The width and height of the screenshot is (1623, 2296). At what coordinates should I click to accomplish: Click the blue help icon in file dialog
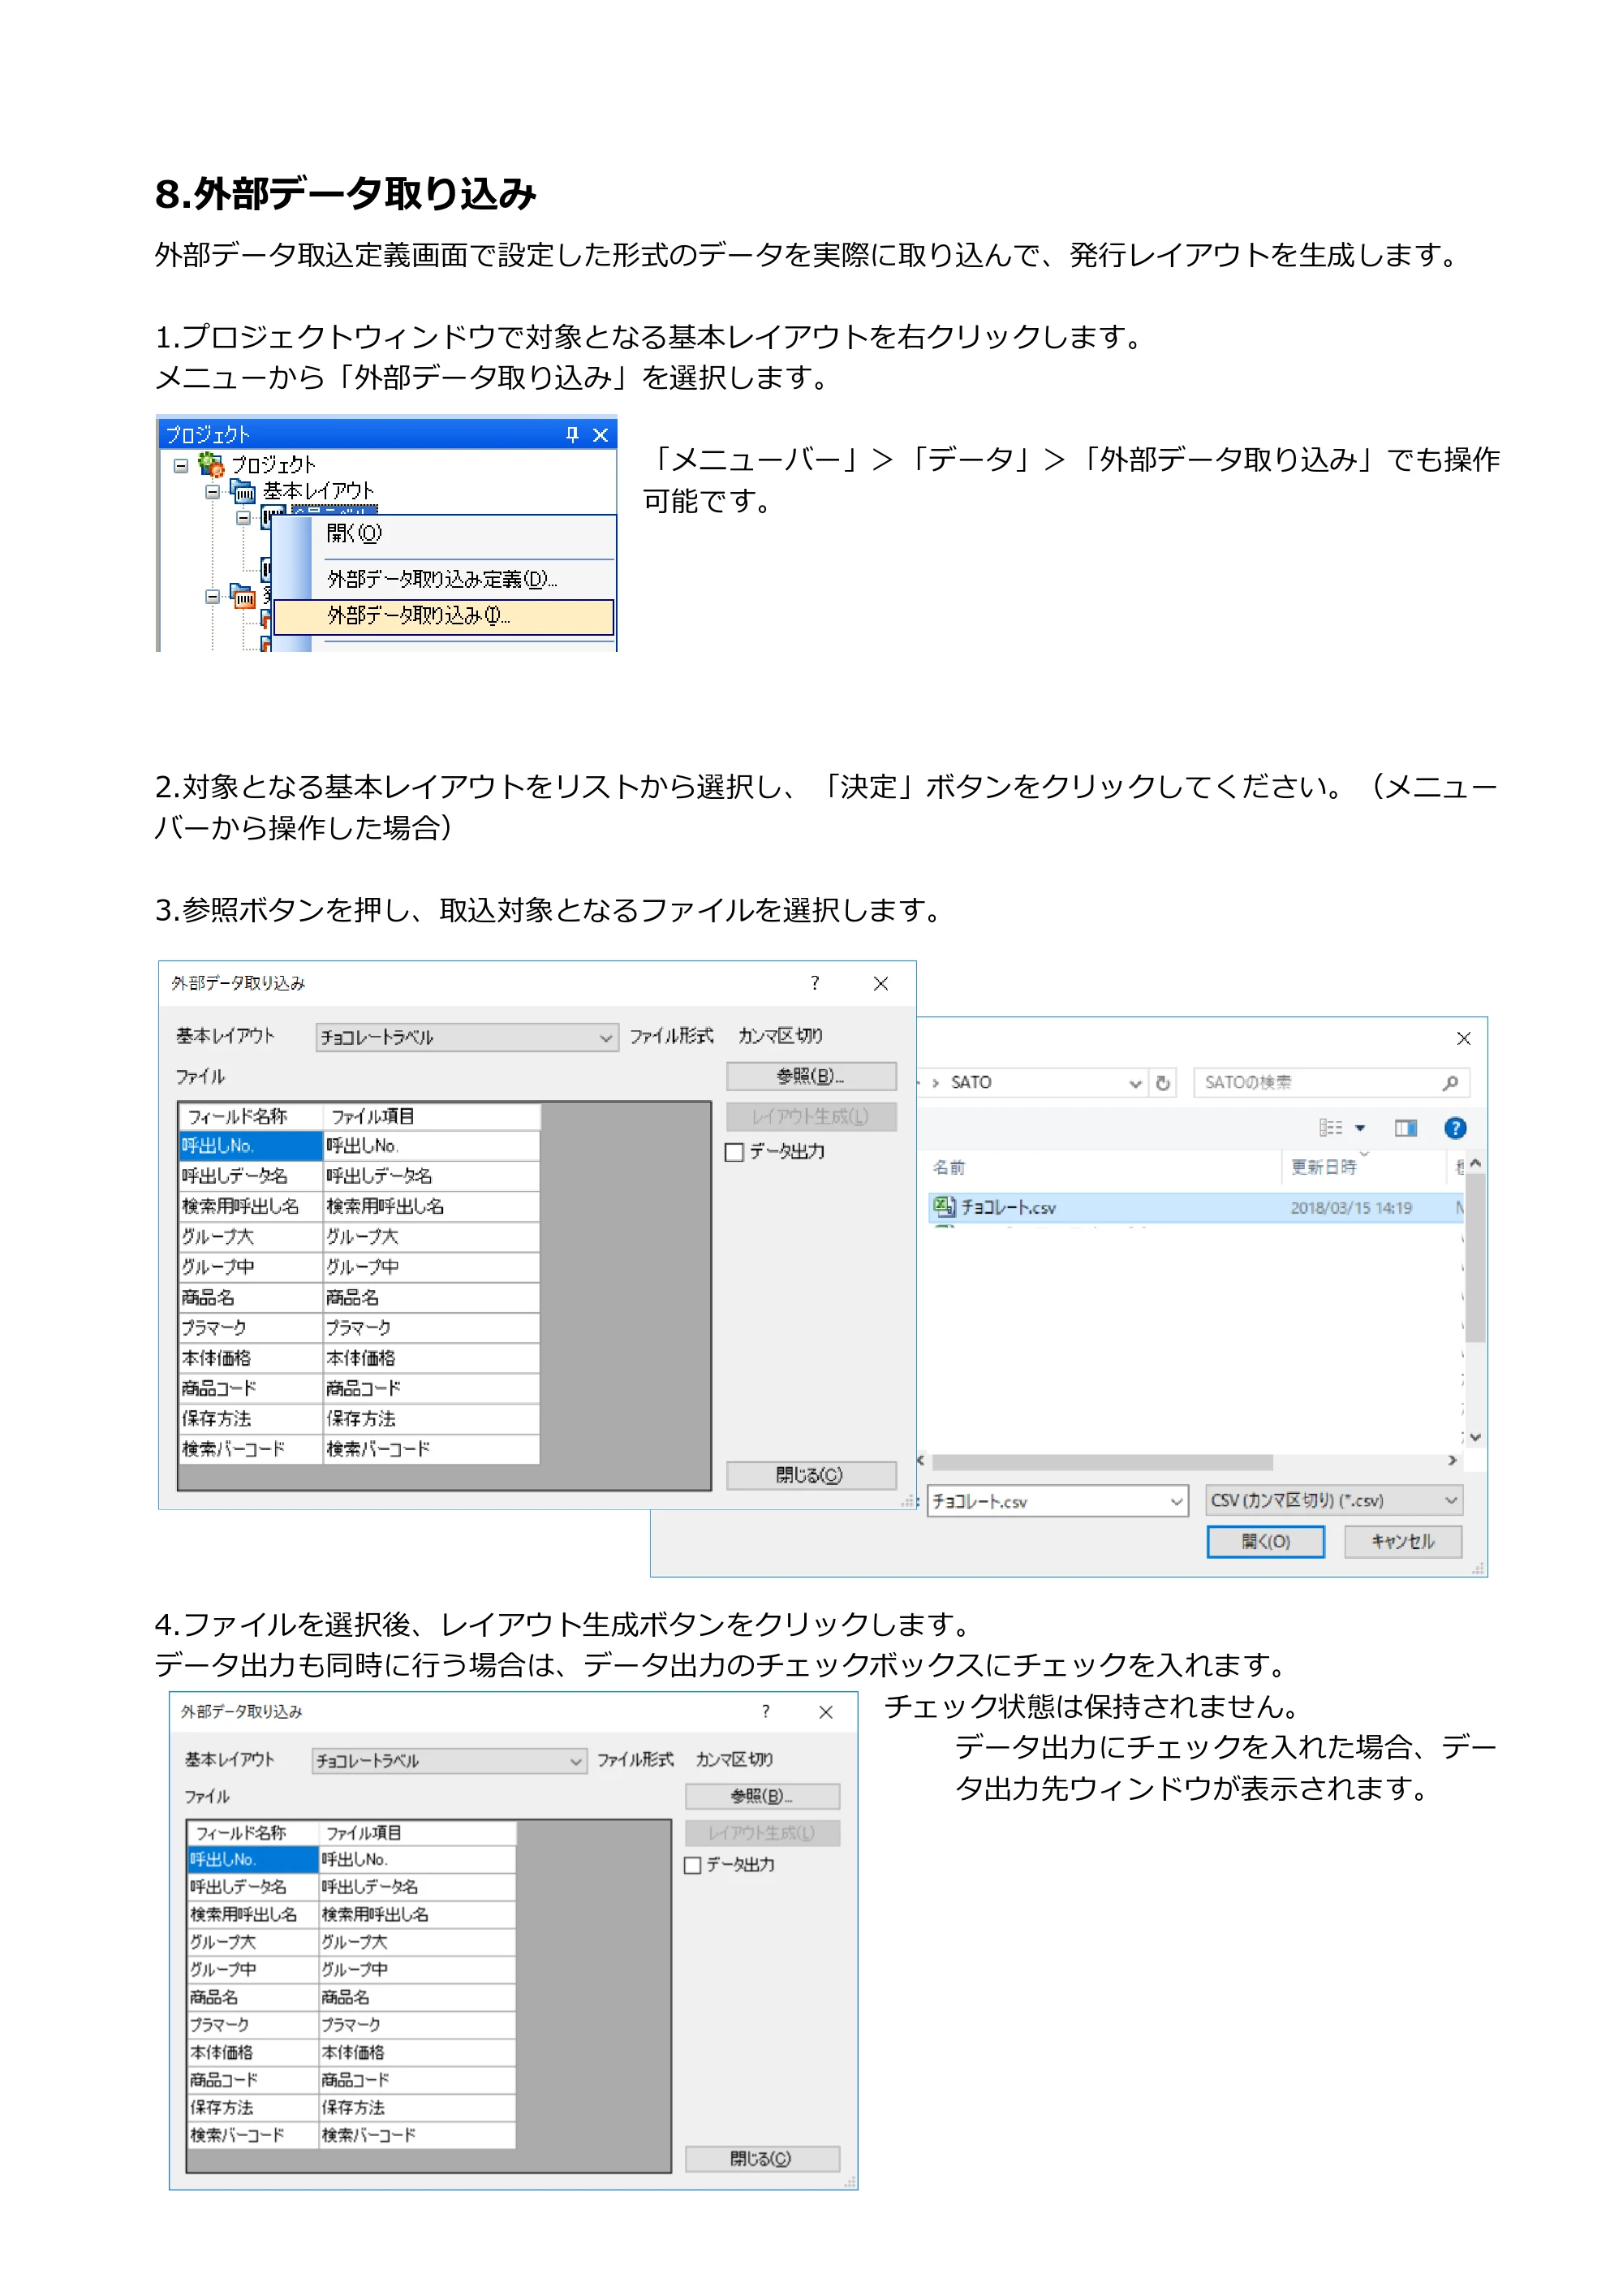click(1455, 1128)
